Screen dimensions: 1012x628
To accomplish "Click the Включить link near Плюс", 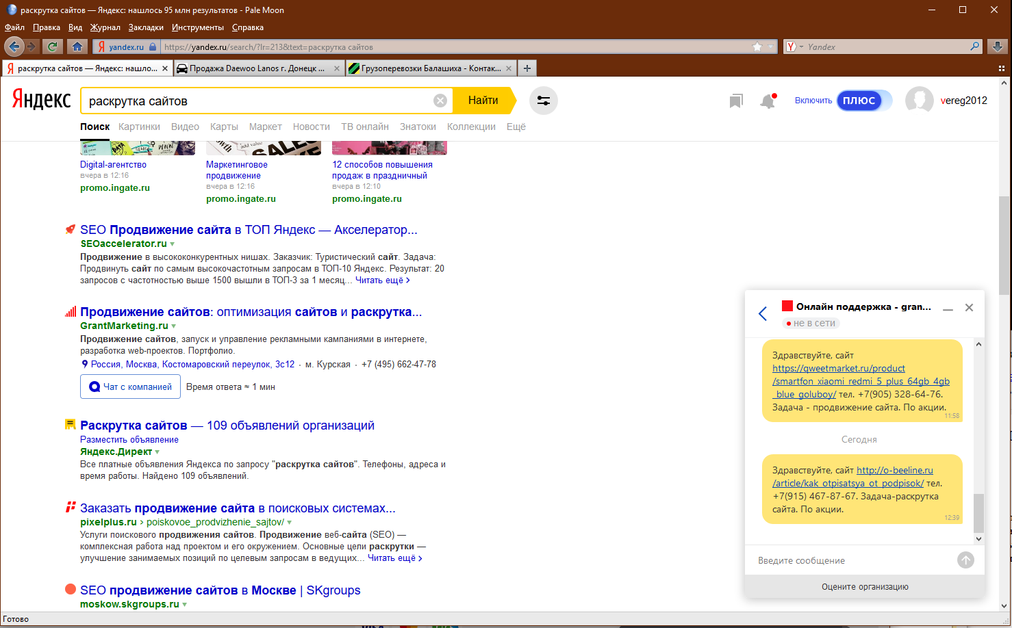I will point(813,101).
